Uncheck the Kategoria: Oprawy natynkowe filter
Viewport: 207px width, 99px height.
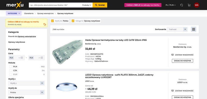pos(73,21)
